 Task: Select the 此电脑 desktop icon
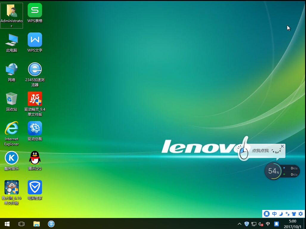pyautogui.click(x=12, y=43)
